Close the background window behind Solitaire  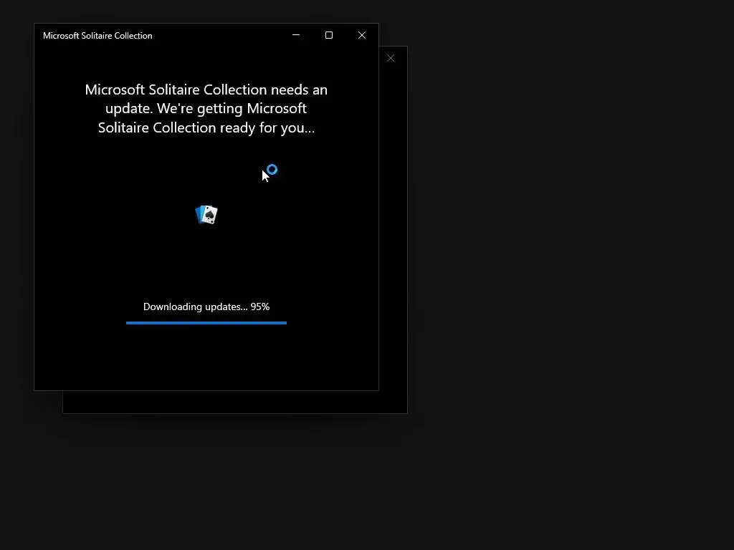(391, 58)
